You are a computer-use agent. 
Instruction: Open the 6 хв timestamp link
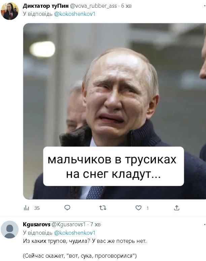[126, 6]
